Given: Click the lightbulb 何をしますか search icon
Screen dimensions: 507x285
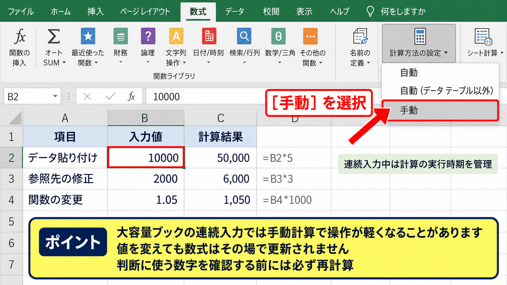Looking at the screenshot, I should 370,12.
